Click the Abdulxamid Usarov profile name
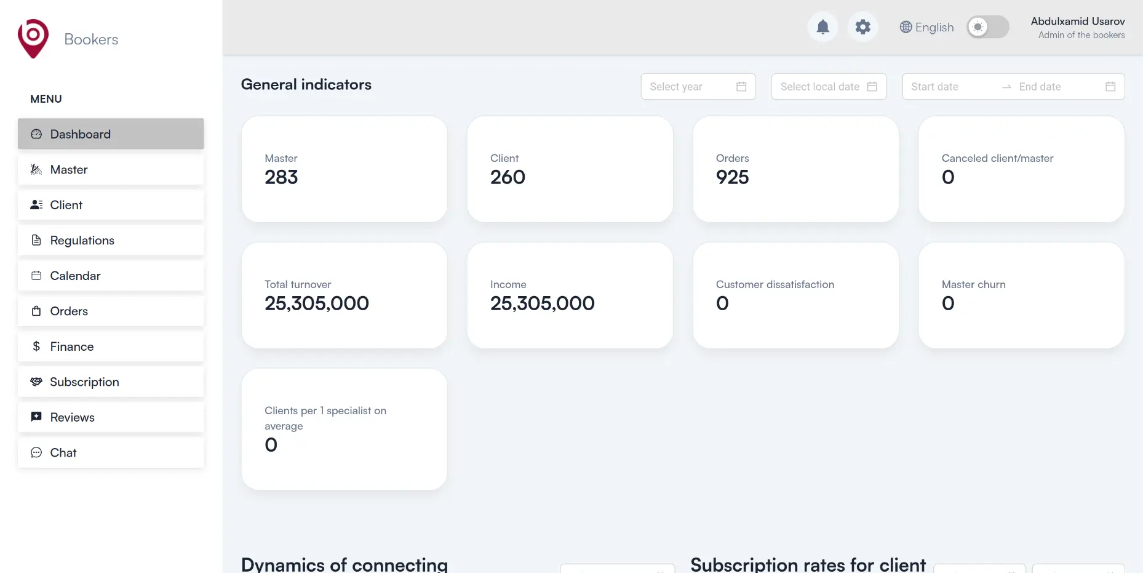 click(1077, 22)
